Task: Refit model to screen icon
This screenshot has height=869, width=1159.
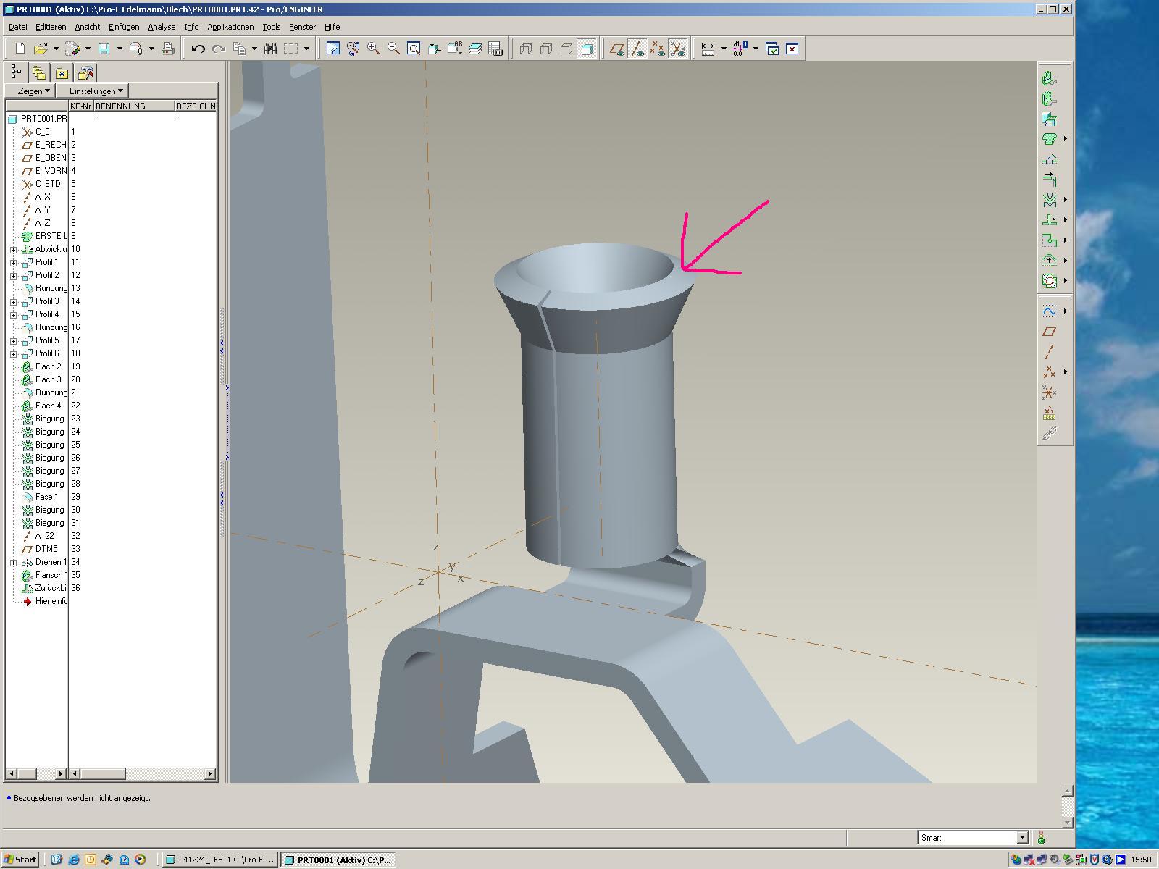Action: point(414,49)
